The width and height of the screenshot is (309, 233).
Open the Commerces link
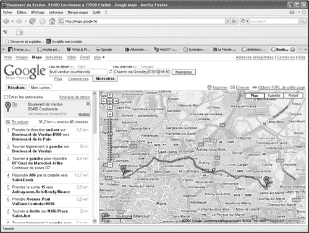pos(78,79)
